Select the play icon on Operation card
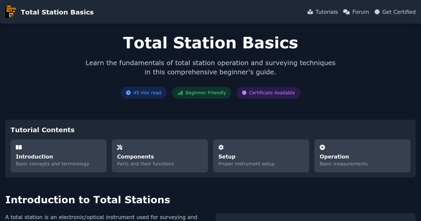 tap(322, 147)
